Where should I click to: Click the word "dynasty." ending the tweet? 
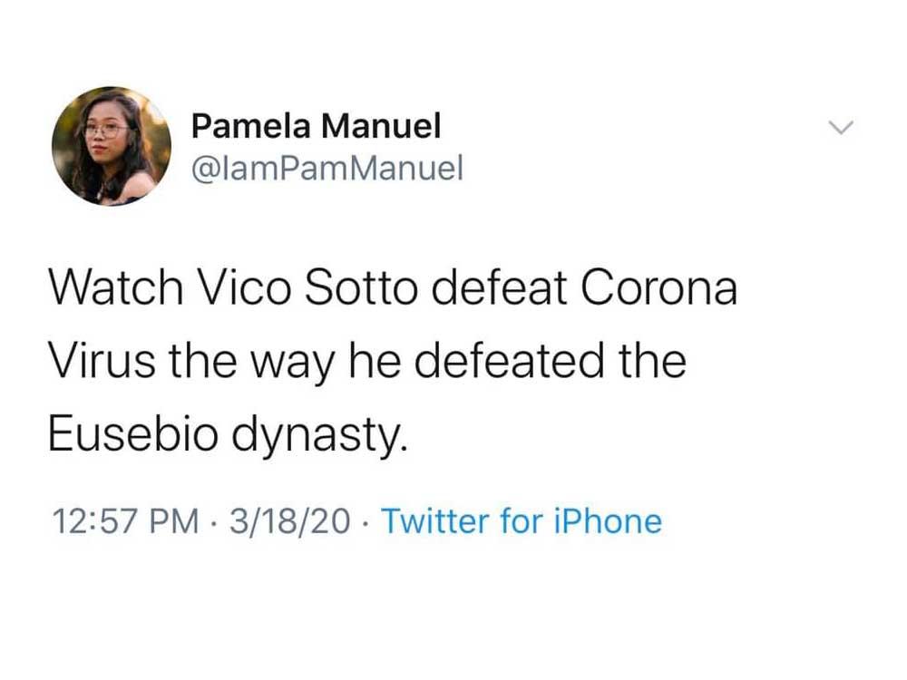pos(317,436)
